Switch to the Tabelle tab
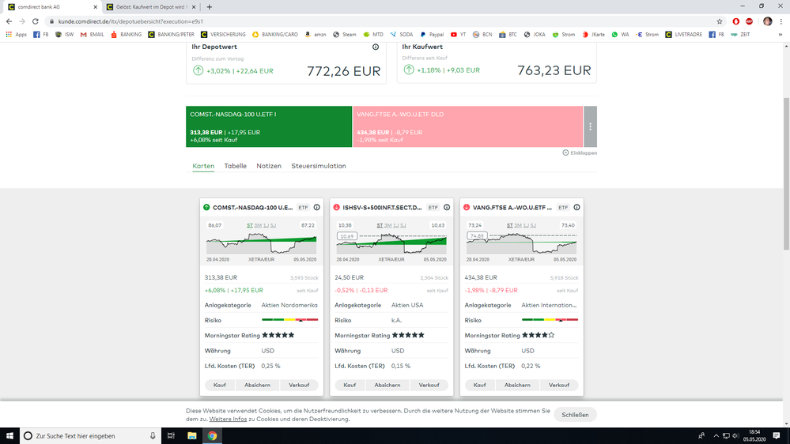This screenshot has height=444, width=790. [236, 166]
